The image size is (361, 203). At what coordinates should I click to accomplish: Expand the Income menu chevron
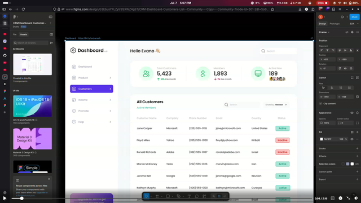point(111,100)
